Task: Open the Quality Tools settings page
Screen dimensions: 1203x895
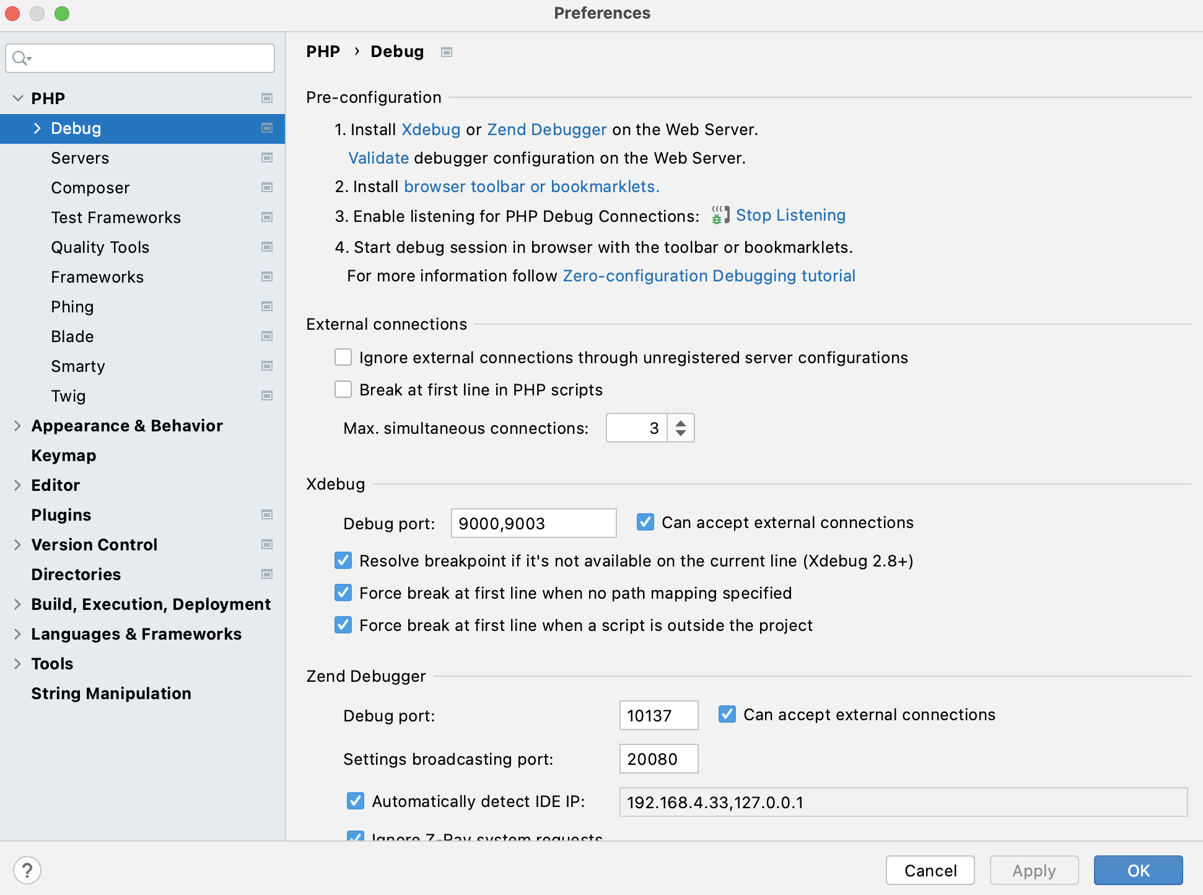Action: point(100,247)
